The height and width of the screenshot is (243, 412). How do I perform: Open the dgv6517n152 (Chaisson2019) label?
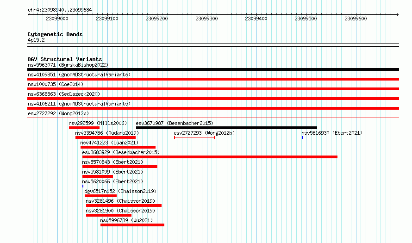120,191
